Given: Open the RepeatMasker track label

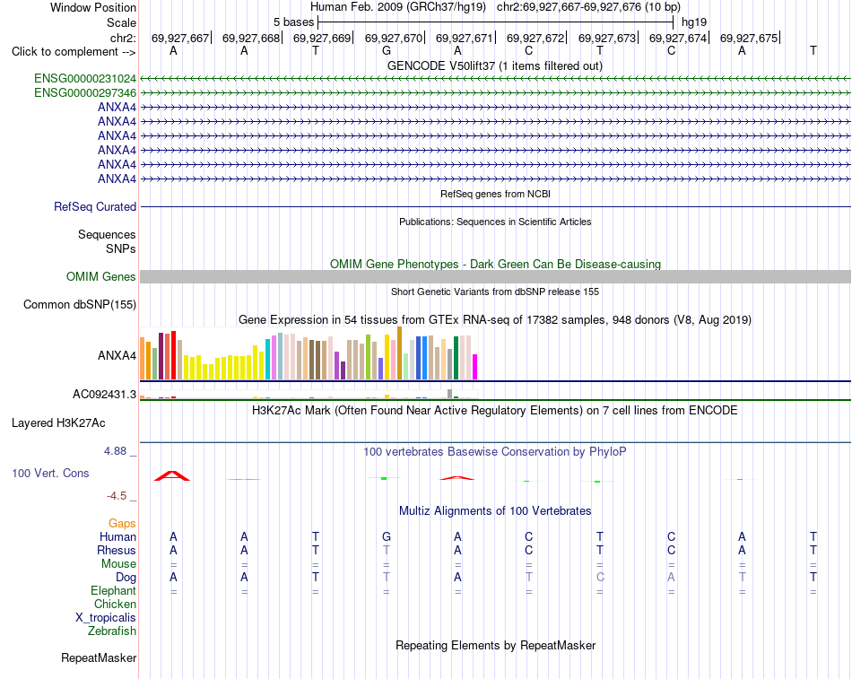Looking at the screenshot, I should pyautogui.click(x=99, y=657).
